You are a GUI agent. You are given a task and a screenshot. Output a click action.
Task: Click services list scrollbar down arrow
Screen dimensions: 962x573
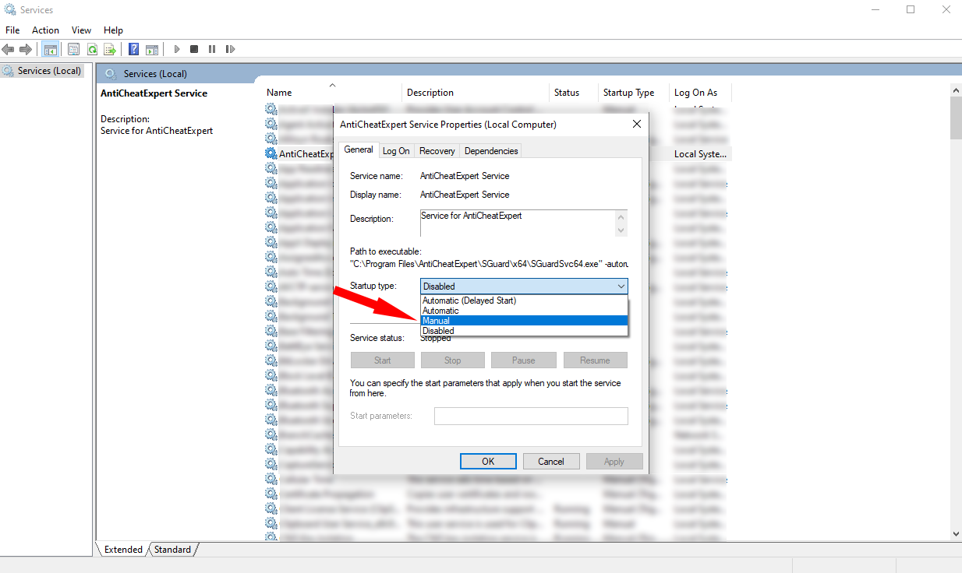pos(956,534)
